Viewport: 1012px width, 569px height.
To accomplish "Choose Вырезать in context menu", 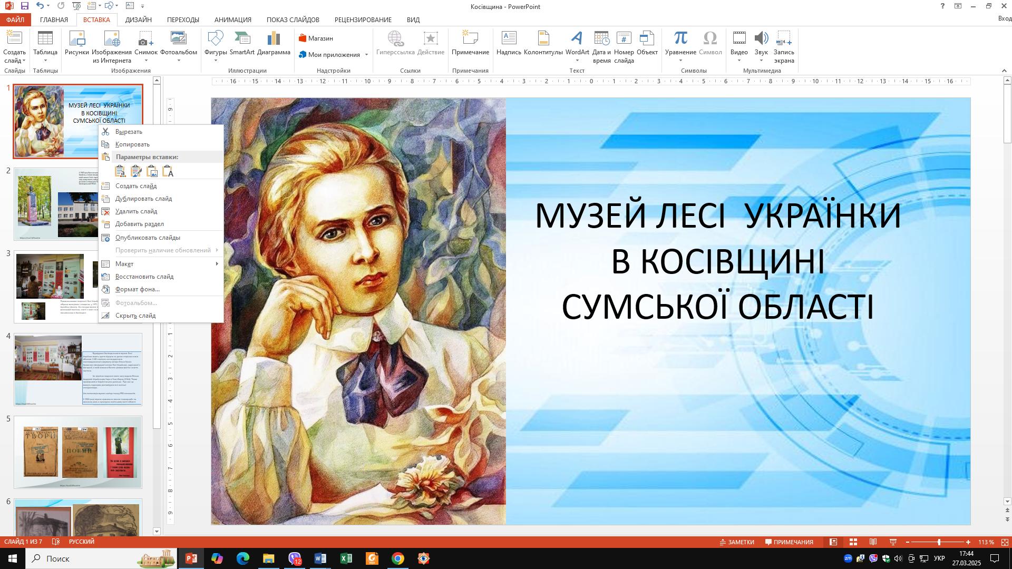I will pos(161,132).
